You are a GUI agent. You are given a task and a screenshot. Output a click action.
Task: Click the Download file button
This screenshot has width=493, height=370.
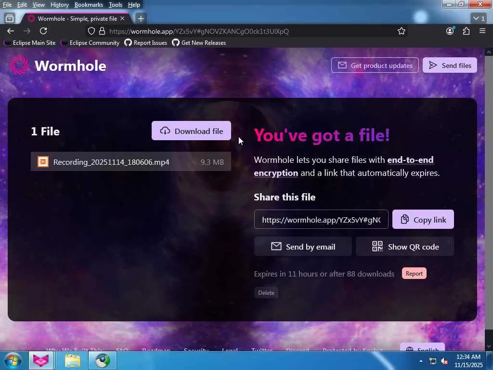click(x=191, y=131)
